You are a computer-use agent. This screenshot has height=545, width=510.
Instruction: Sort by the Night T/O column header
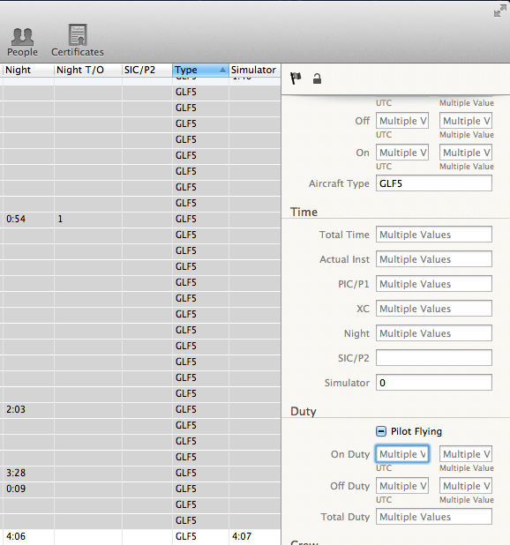point(87,70)
